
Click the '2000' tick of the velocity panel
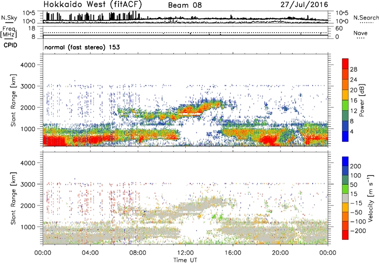click(27, 206)
